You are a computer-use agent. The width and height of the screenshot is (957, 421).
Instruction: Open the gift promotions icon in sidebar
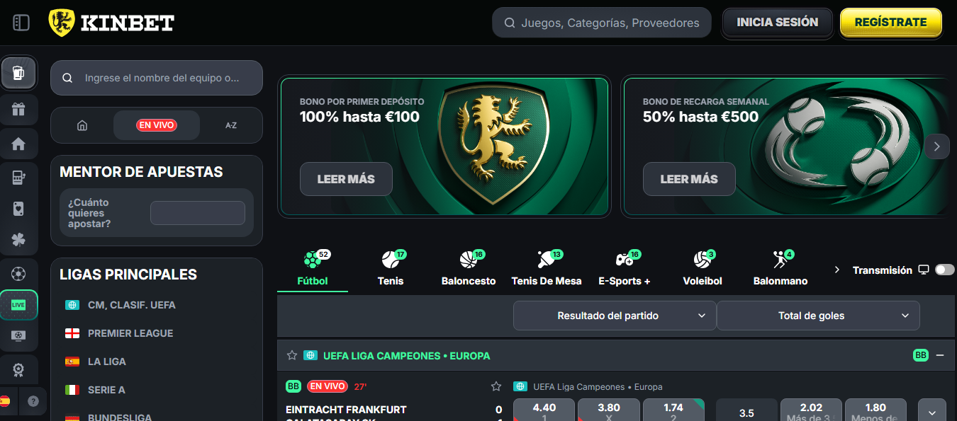(x=18, y=110)
